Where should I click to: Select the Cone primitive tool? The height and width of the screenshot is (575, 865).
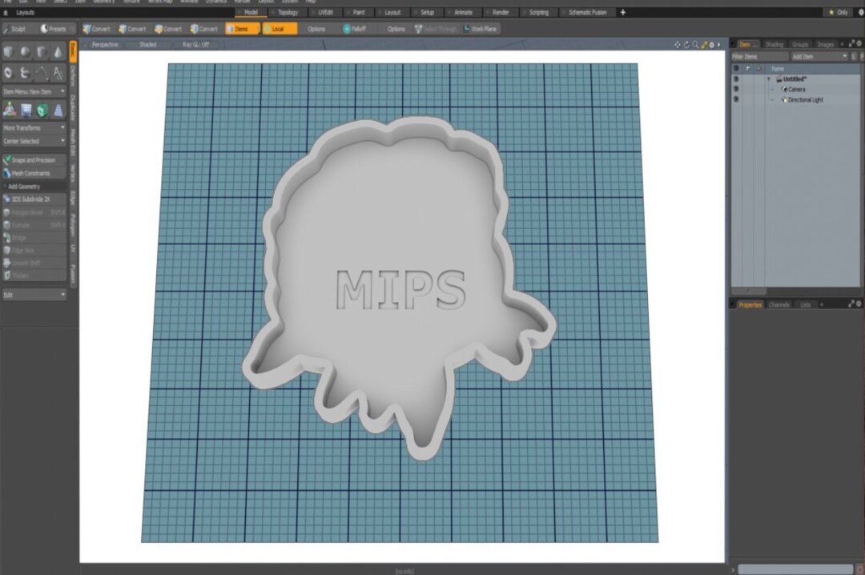click(56, 51)
